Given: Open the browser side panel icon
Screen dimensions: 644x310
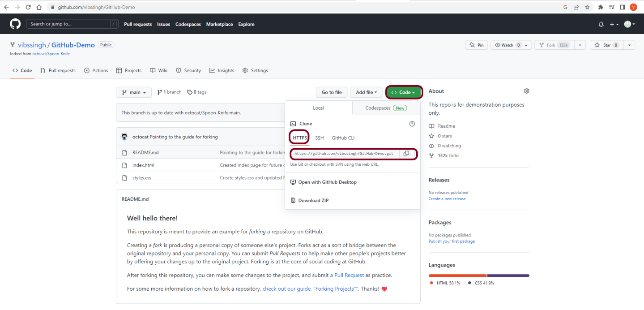Looking at the screenshot, I should coord(623,7).
